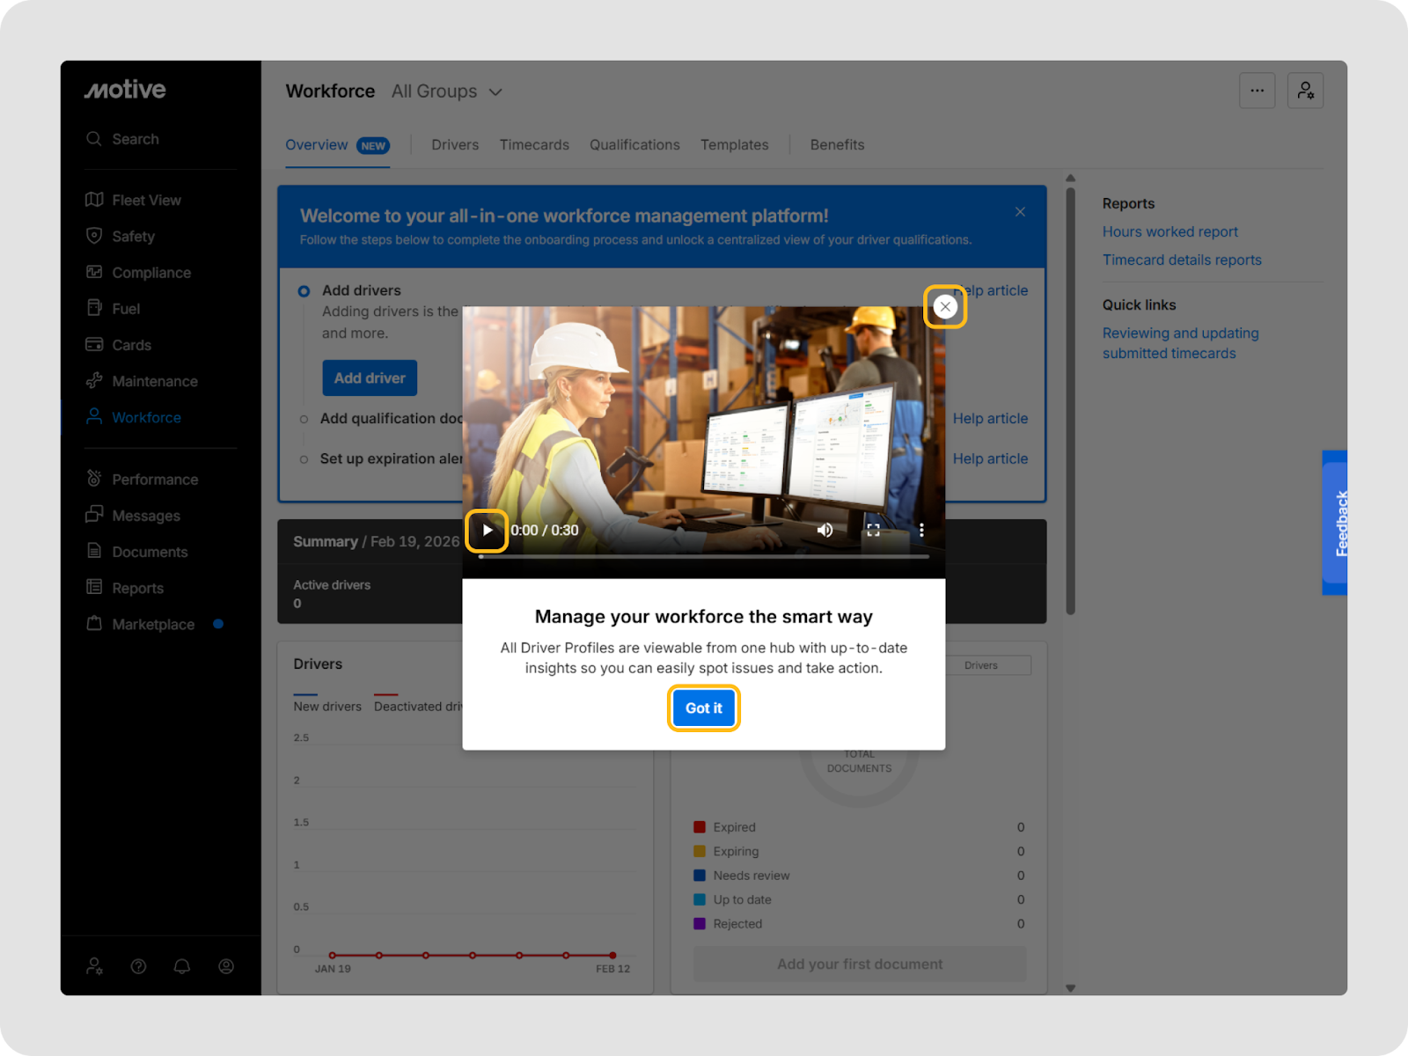Image resolution: width=1408 pixels, height=1056 pixels.
Task: Enter fullscreen mode on video
Action: coord(873,531)
